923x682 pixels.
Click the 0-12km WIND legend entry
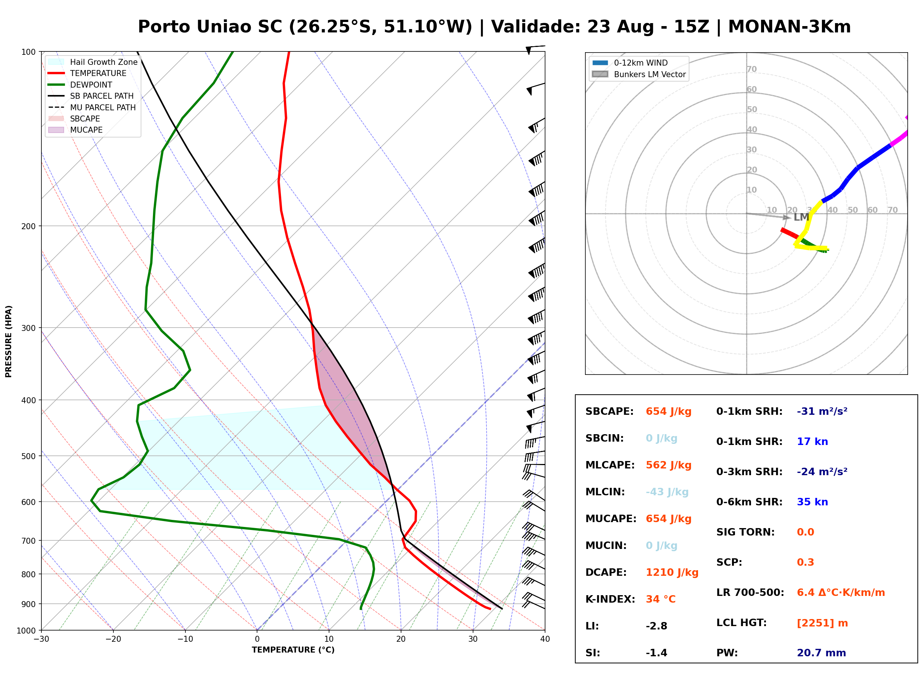[x=630, y=63]
